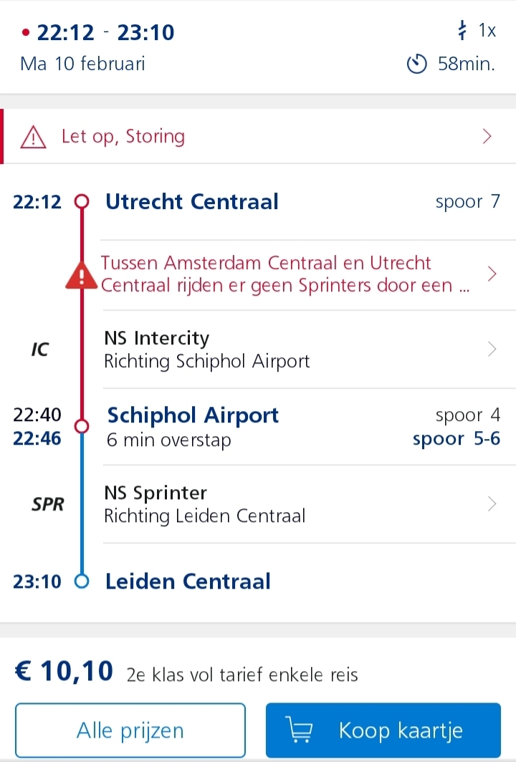516x762 pixels.
Task: Tap the Tussen Amsterdam Centraal disruption text
Action: pos(285,274)
